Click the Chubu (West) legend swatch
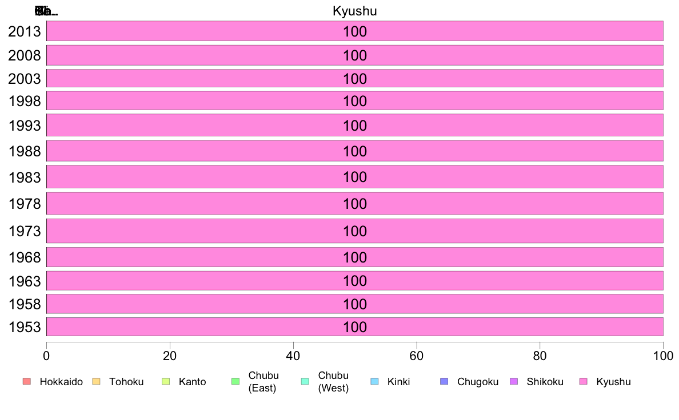The image size is (679, 420). tap(305, 382)
